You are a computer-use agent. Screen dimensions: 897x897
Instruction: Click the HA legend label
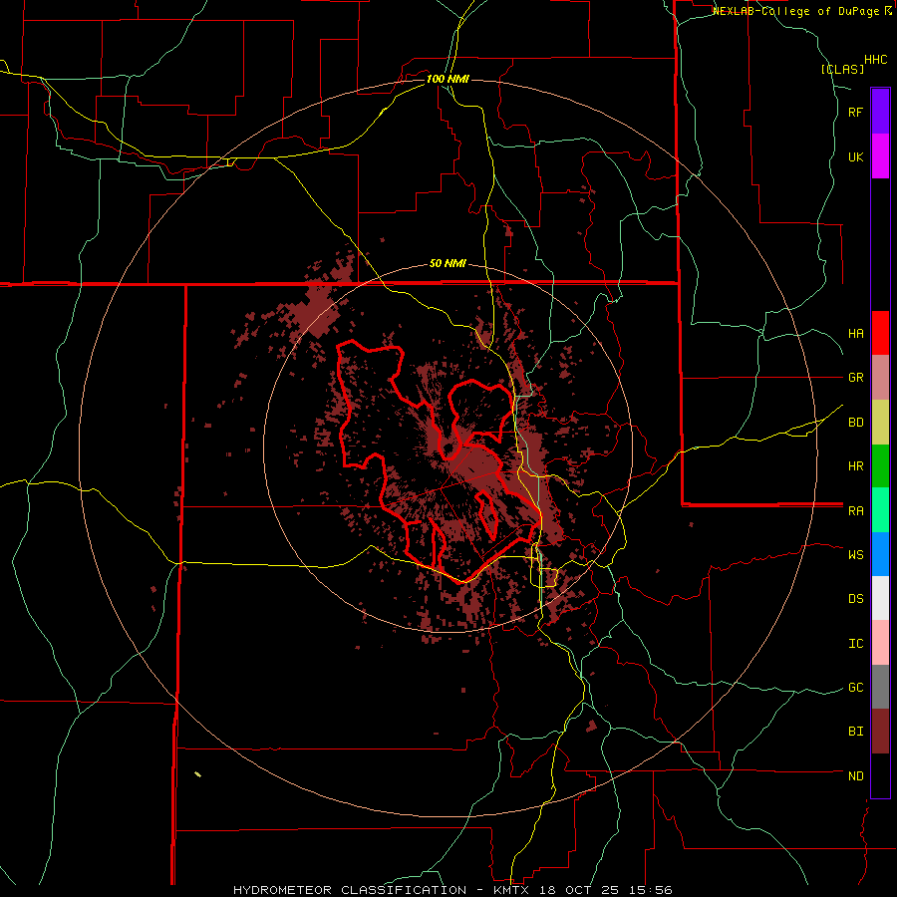855,333
